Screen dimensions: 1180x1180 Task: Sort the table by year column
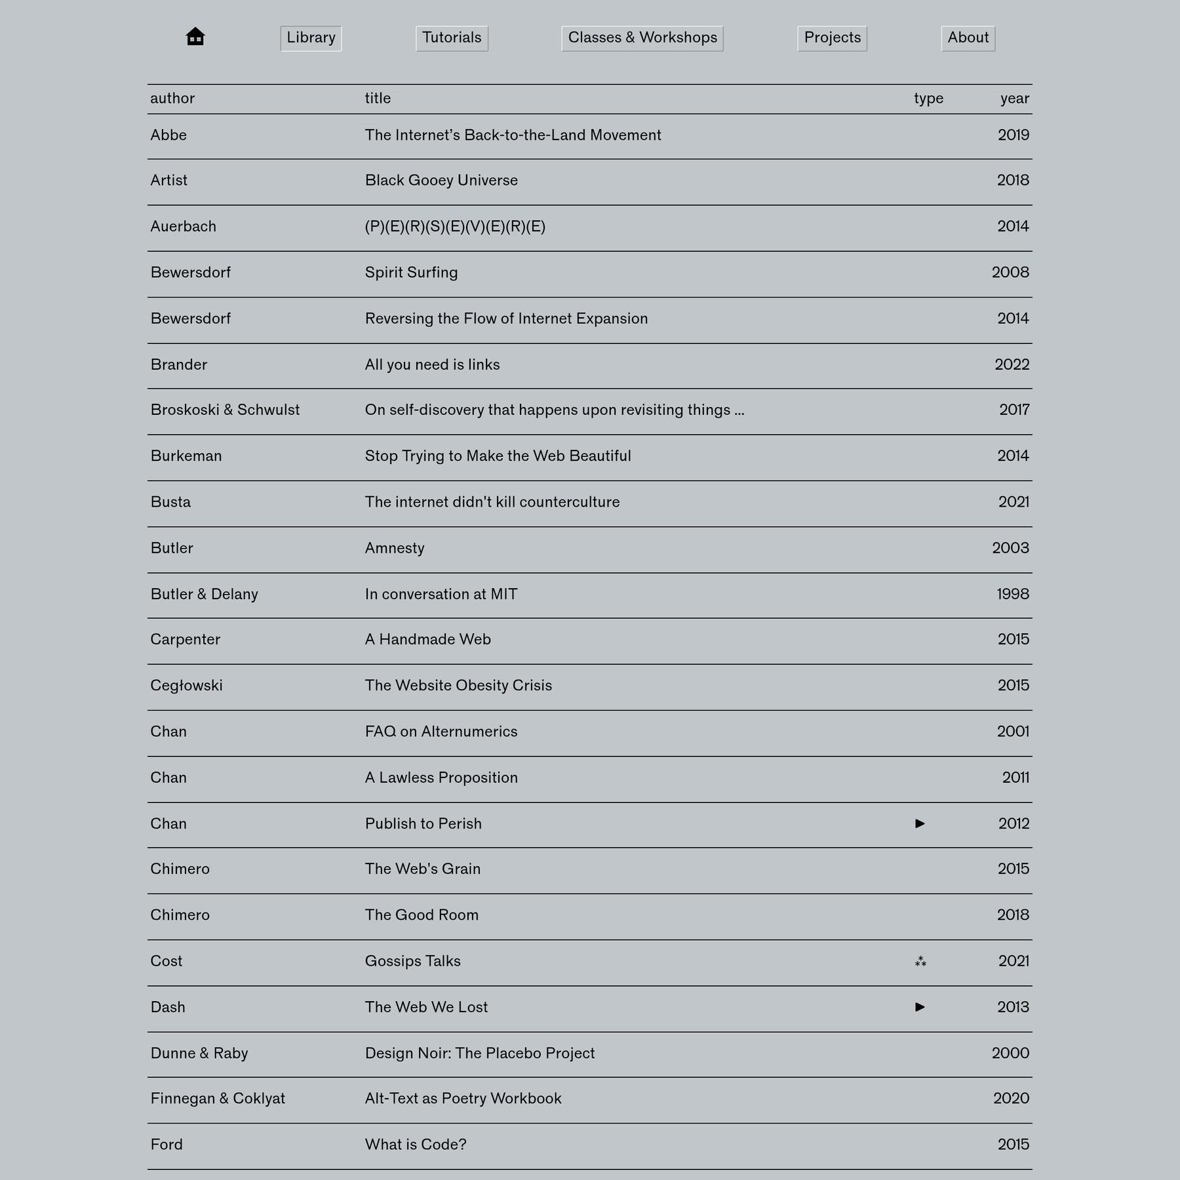tap(1014, 98)
